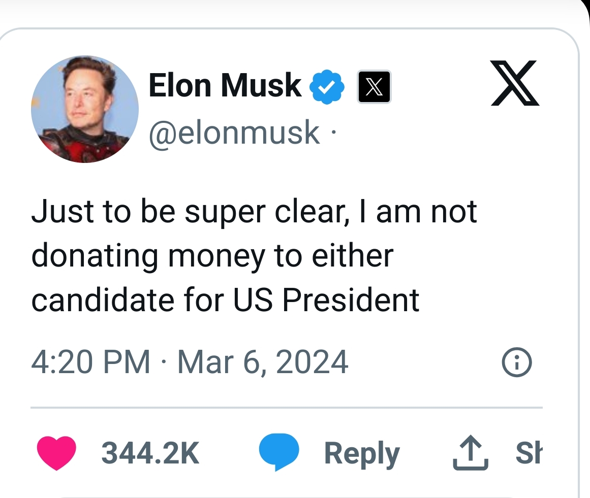The image size is (590, 498).
Task: Click the share upload arrow icon
Action: coord(471,453)
